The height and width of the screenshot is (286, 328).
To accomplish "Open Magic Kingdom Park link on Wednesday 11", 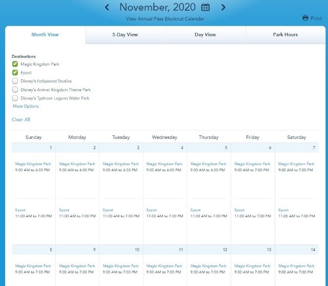I will [x=165, y=266].
